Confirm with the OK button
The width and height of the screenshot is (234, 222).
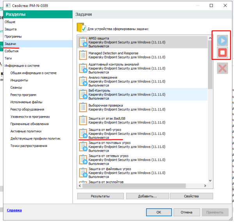(159, 212)
